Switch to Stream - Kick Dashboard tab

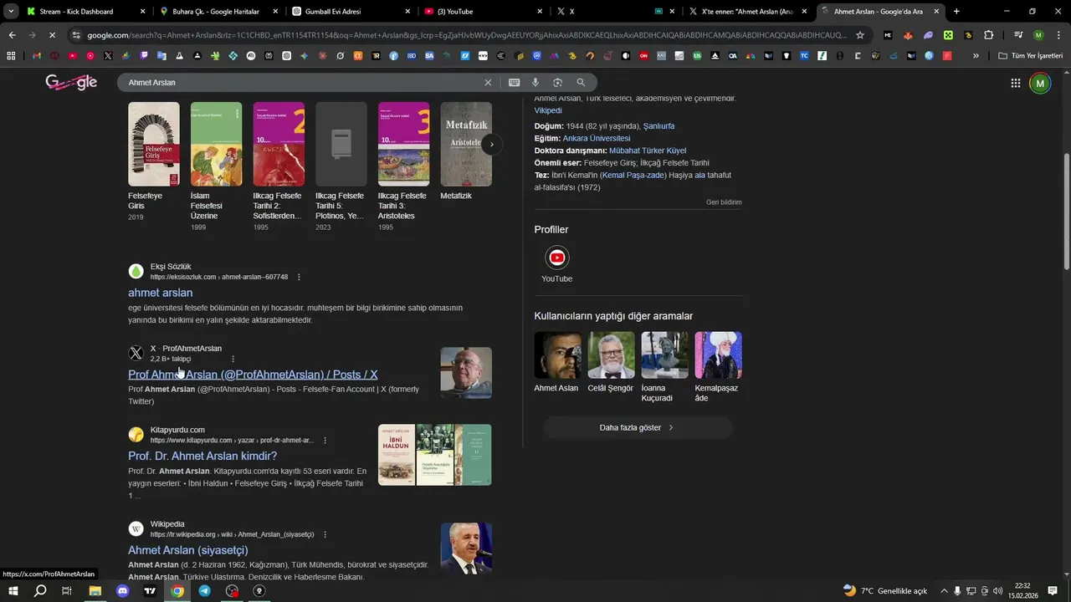tap(87, 12)
